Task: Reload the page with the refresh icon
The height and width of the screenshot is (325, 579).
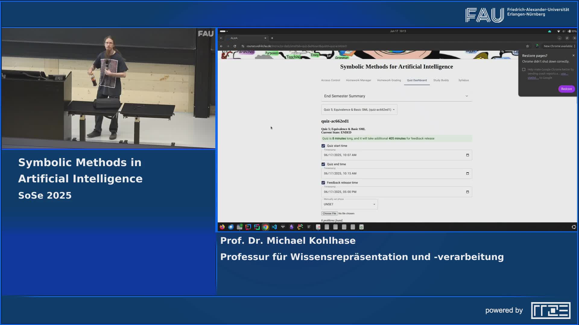Action: [x=235, y=46]
